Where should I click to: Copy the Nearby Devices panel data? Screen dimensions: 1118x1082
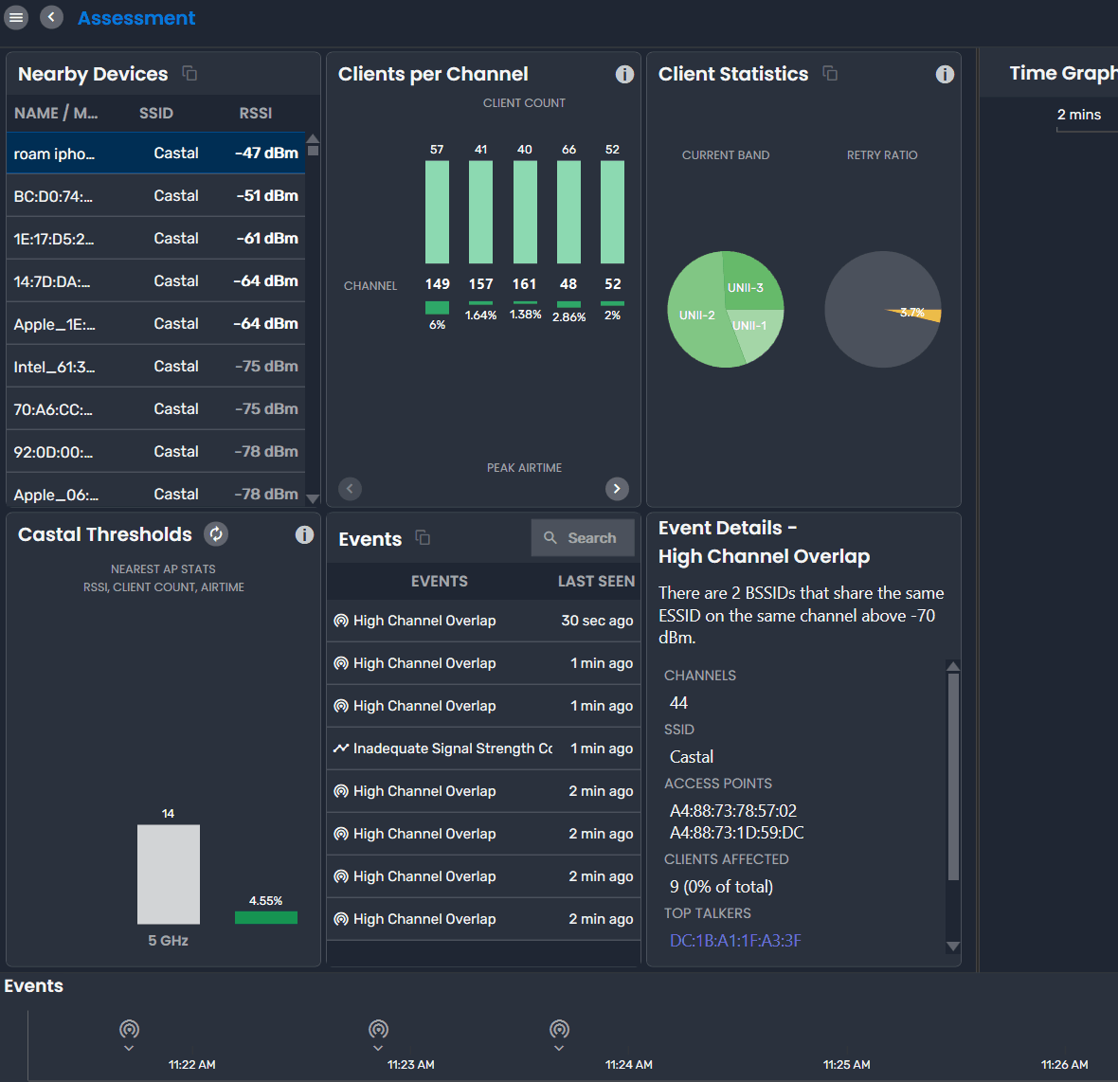tap(189, 72)
